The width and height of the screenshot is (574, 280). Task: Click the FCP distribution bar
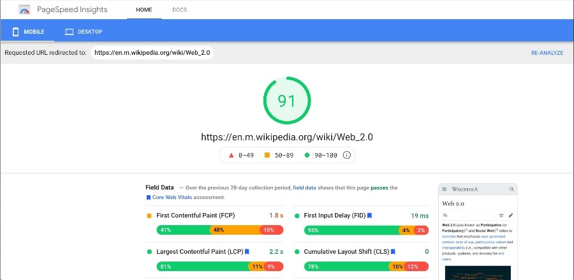click(220, 230)
